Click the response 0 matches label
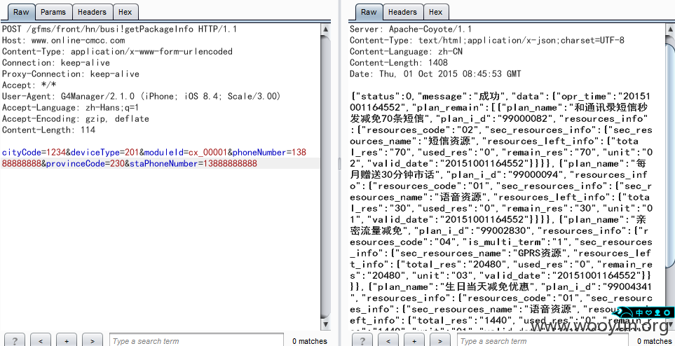Image resolution: width=675 pixels, height=346 pixels. click(655, 341)
